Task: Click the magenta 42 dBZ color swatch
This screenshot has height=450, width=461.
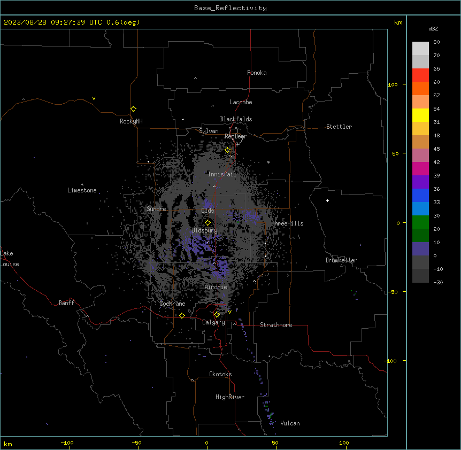Action: click(420, 168)
